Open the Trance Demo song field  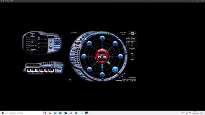pos(123,33)
